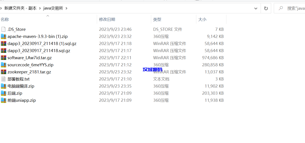Navigate to 新建文件夹 - 副本 breadcrumb
The height and width of the screenshot is (143, 305).
pyautogui.click(x=21, y=8)
